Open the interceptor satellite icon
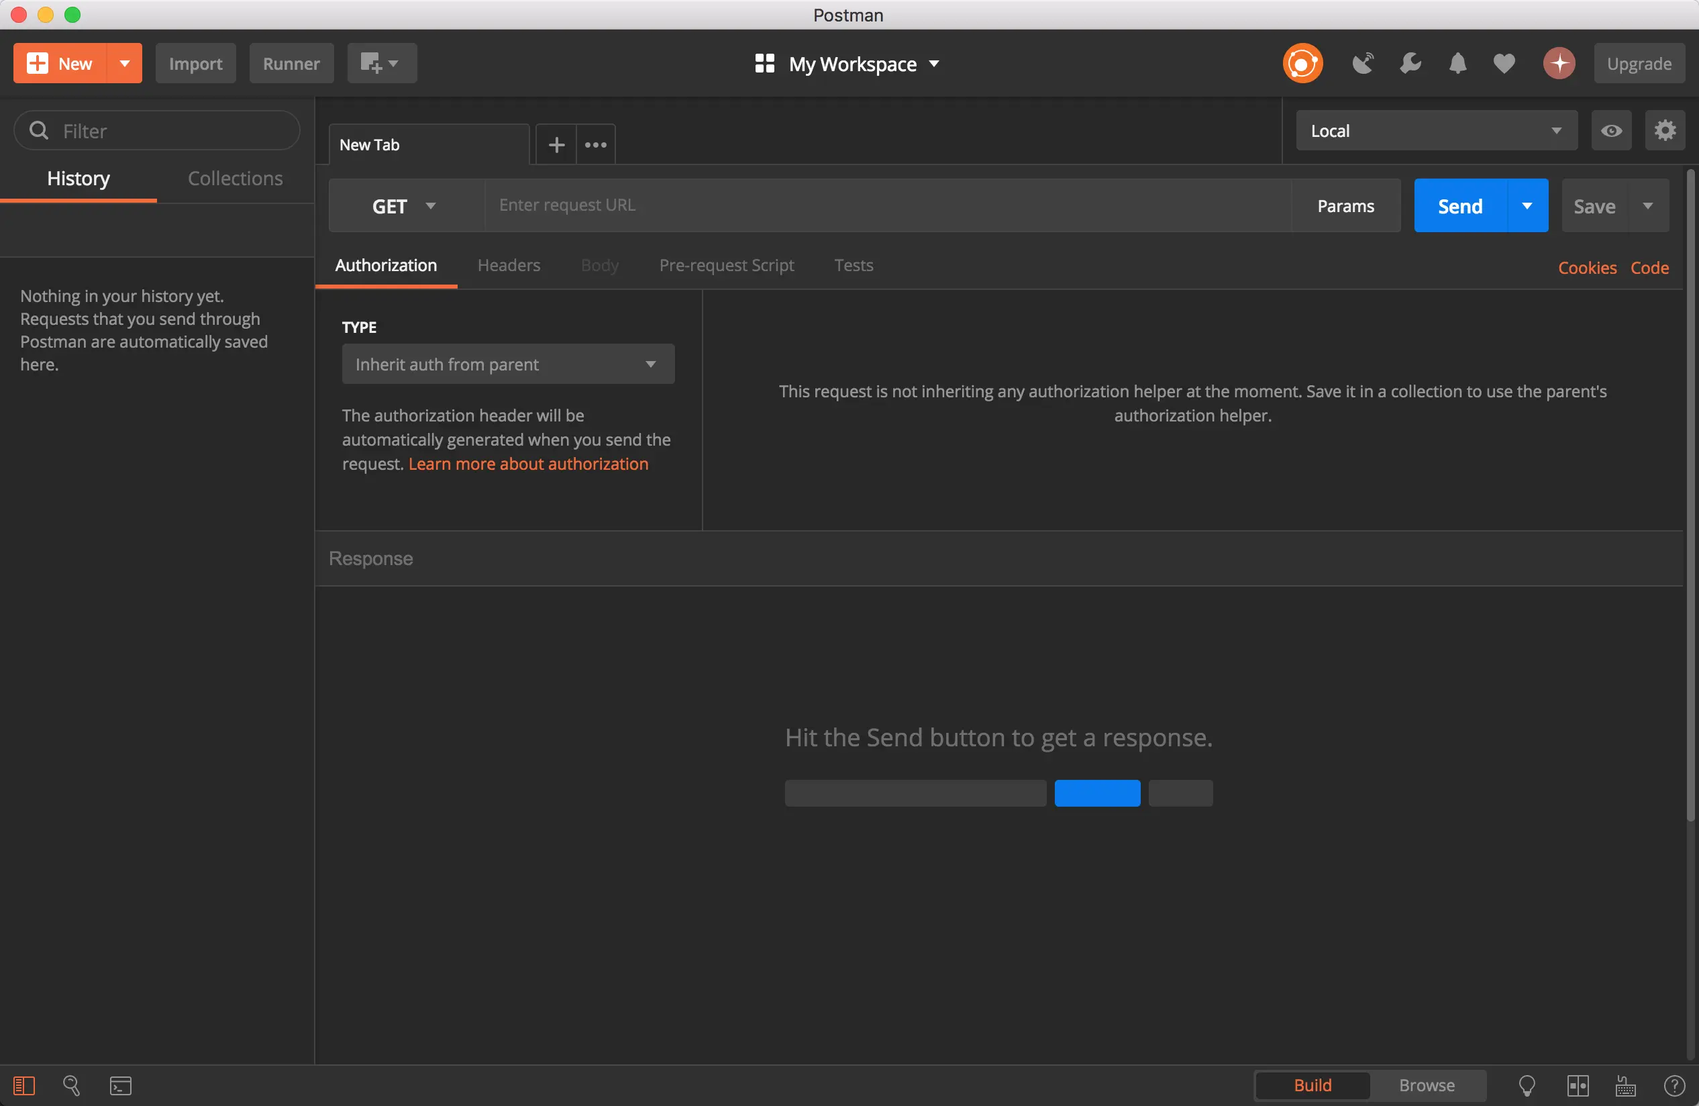 point(1362,64)
